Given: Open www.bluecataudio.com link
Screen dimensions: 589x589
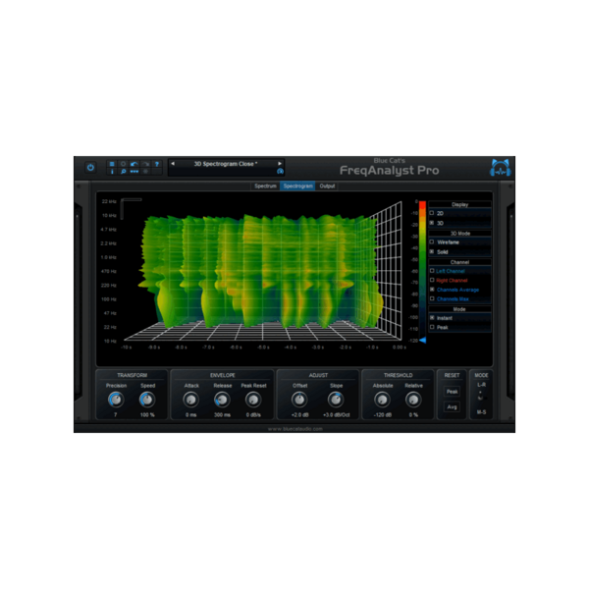Looking at the screenshot, I should [x=294, y=429].
